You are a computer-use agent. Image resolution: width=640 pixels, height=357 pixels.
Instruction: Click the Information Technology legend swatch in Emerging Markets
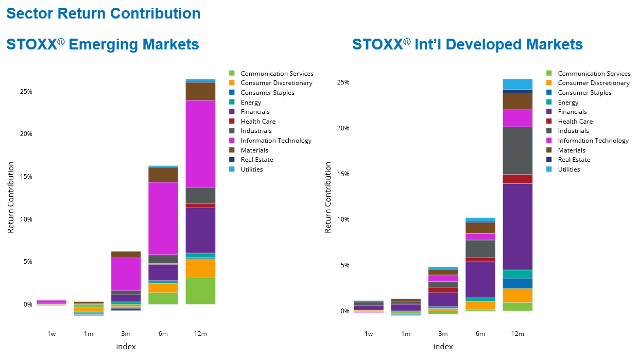pos(232,140)
